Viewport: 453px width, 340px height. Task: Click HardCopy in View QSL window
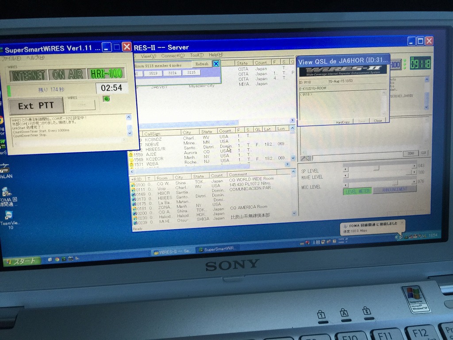343,122
